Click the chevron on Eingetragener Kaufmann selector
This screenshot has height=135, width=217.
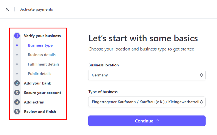coord(201,102)
